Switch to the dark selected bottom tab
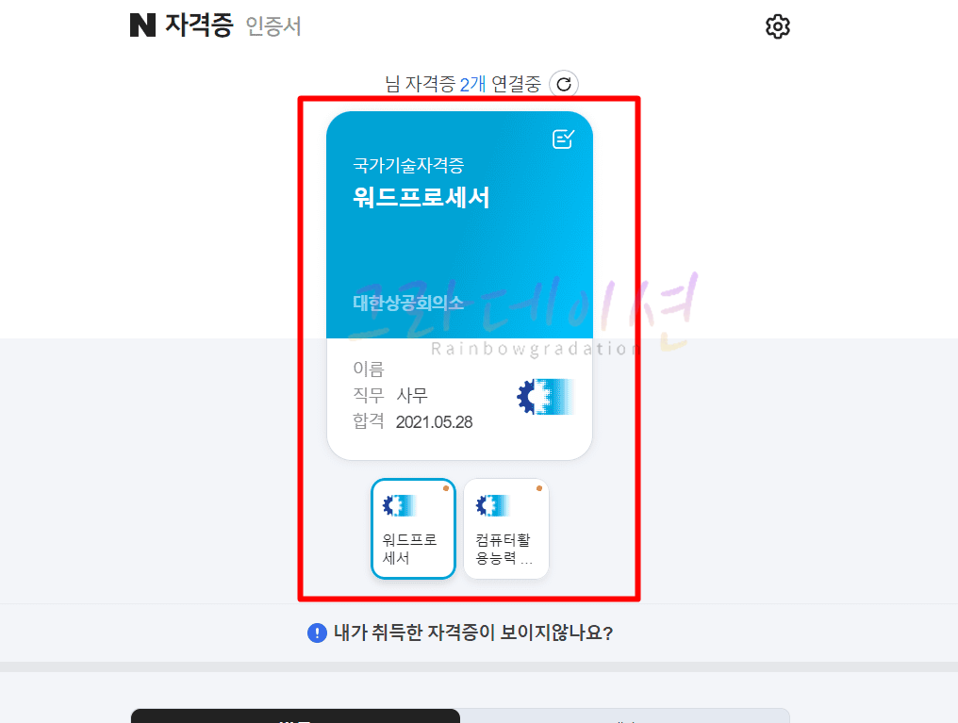This screenshot has width=958, height=723. pos(295,715)
